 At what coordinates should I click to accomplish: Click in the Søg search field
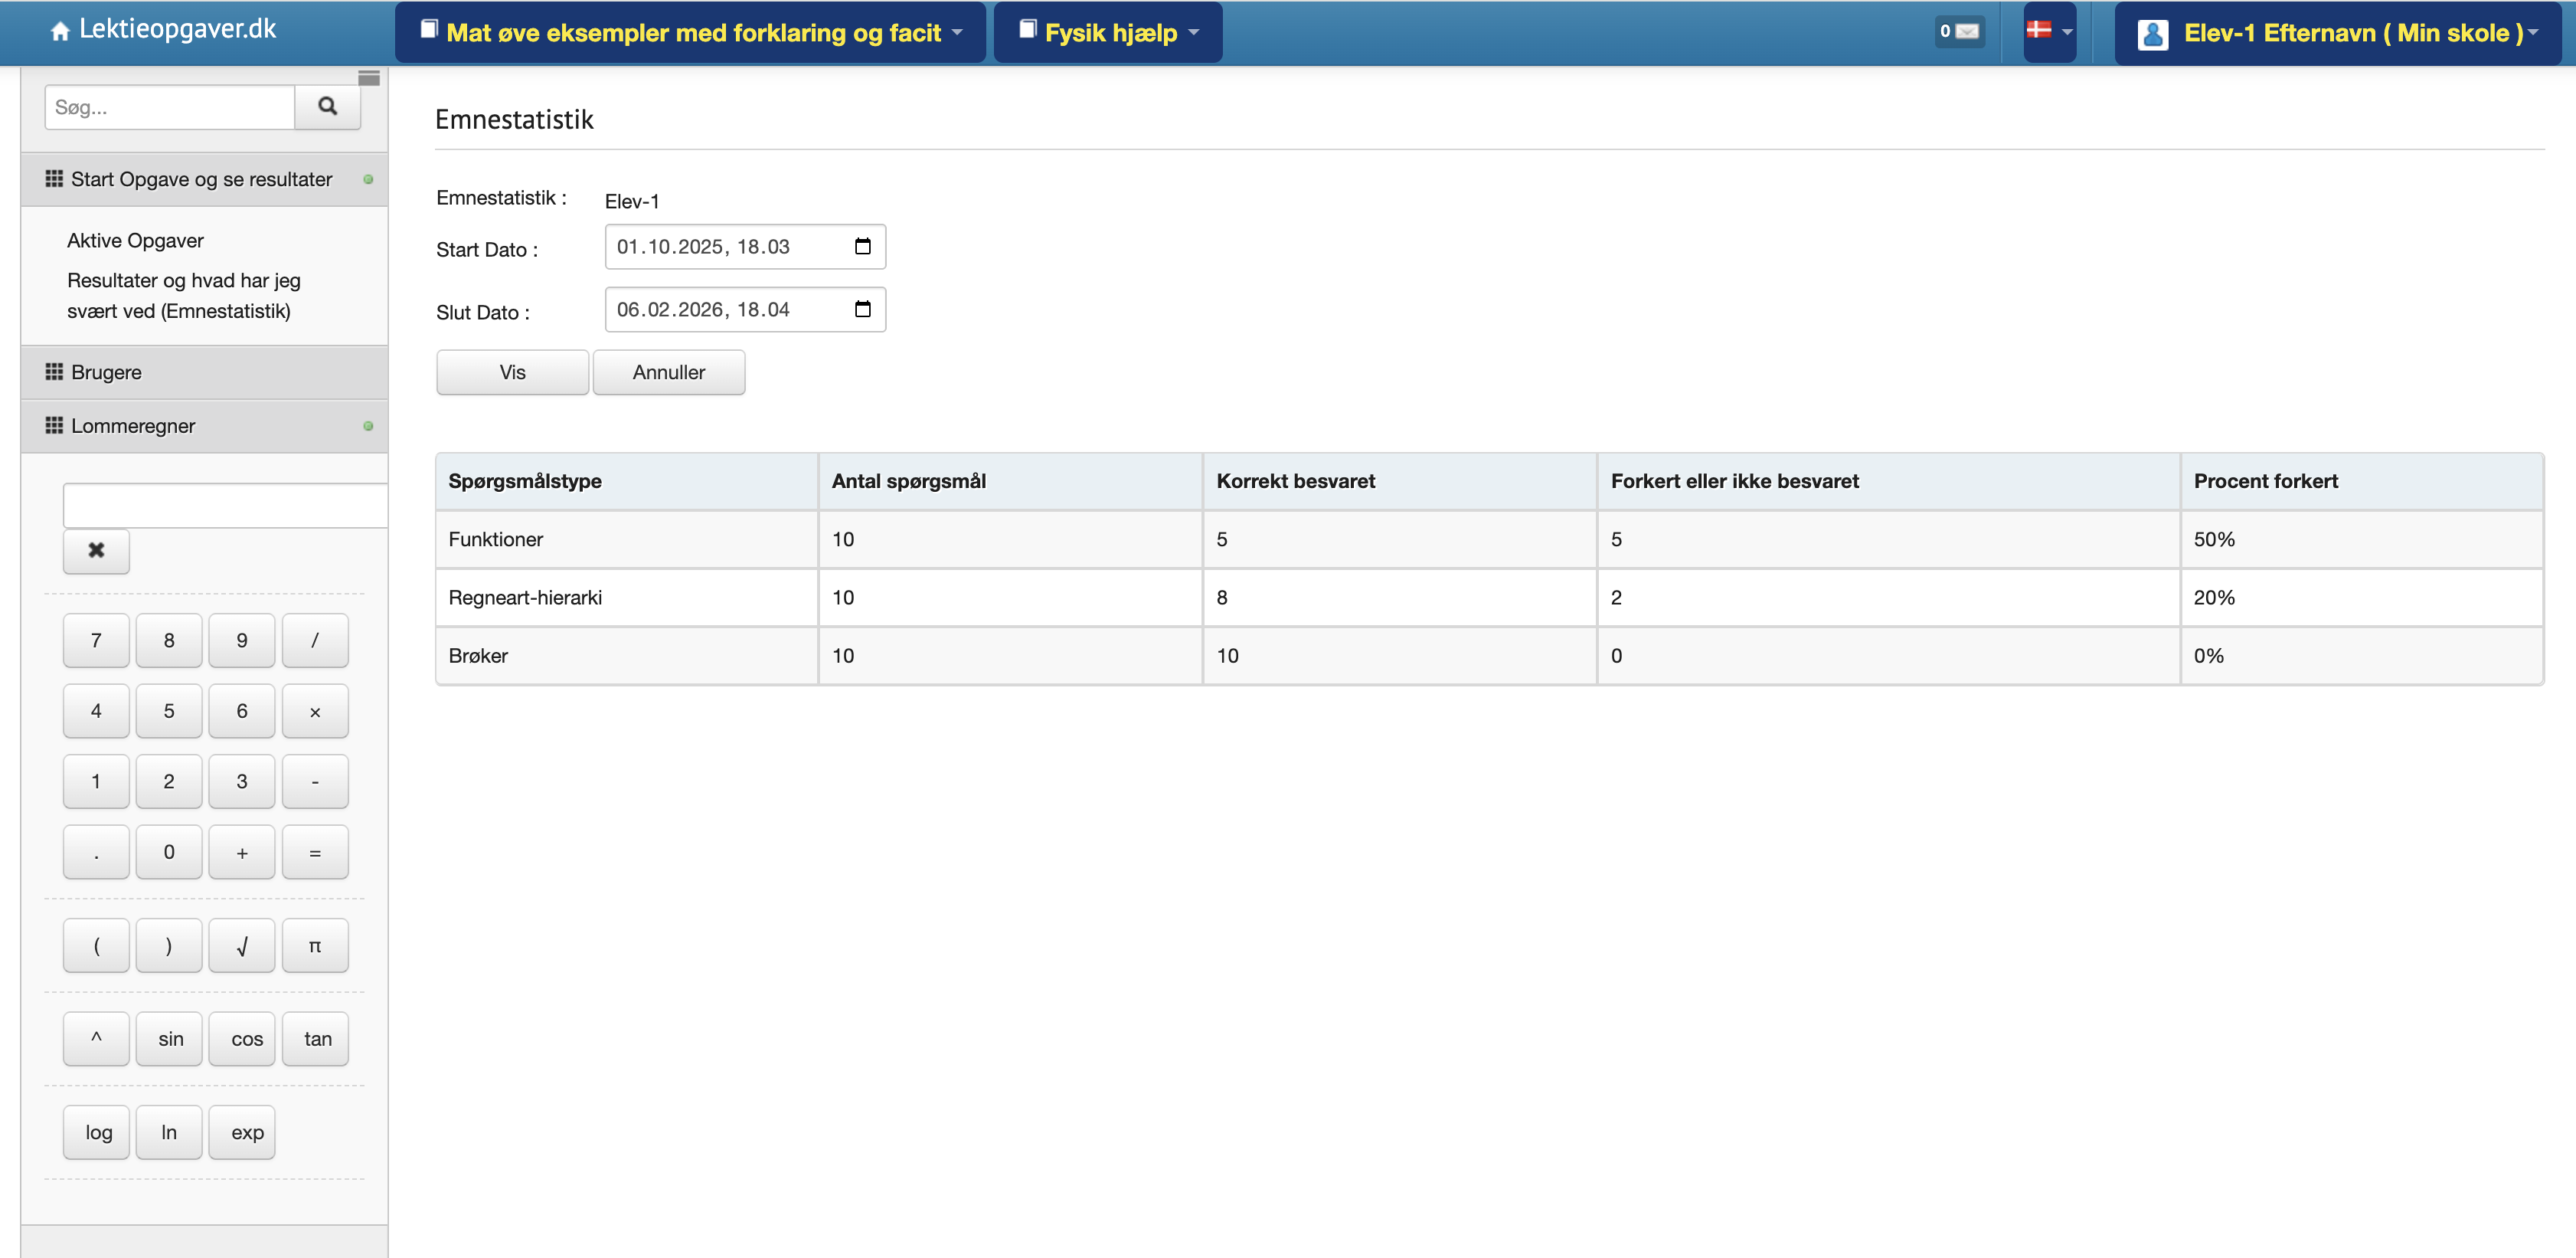[170, 107]
